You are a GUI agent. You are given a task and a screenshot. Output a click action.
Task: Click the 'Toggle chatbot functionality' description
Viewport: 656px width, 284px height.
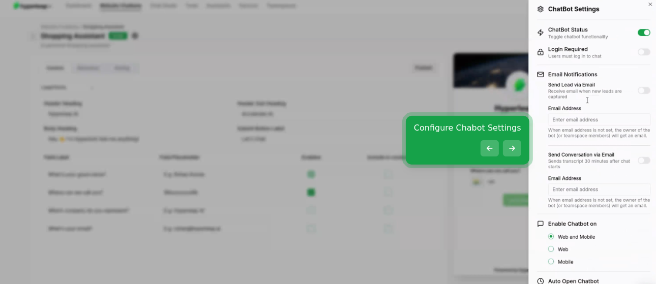coord(578,37)
